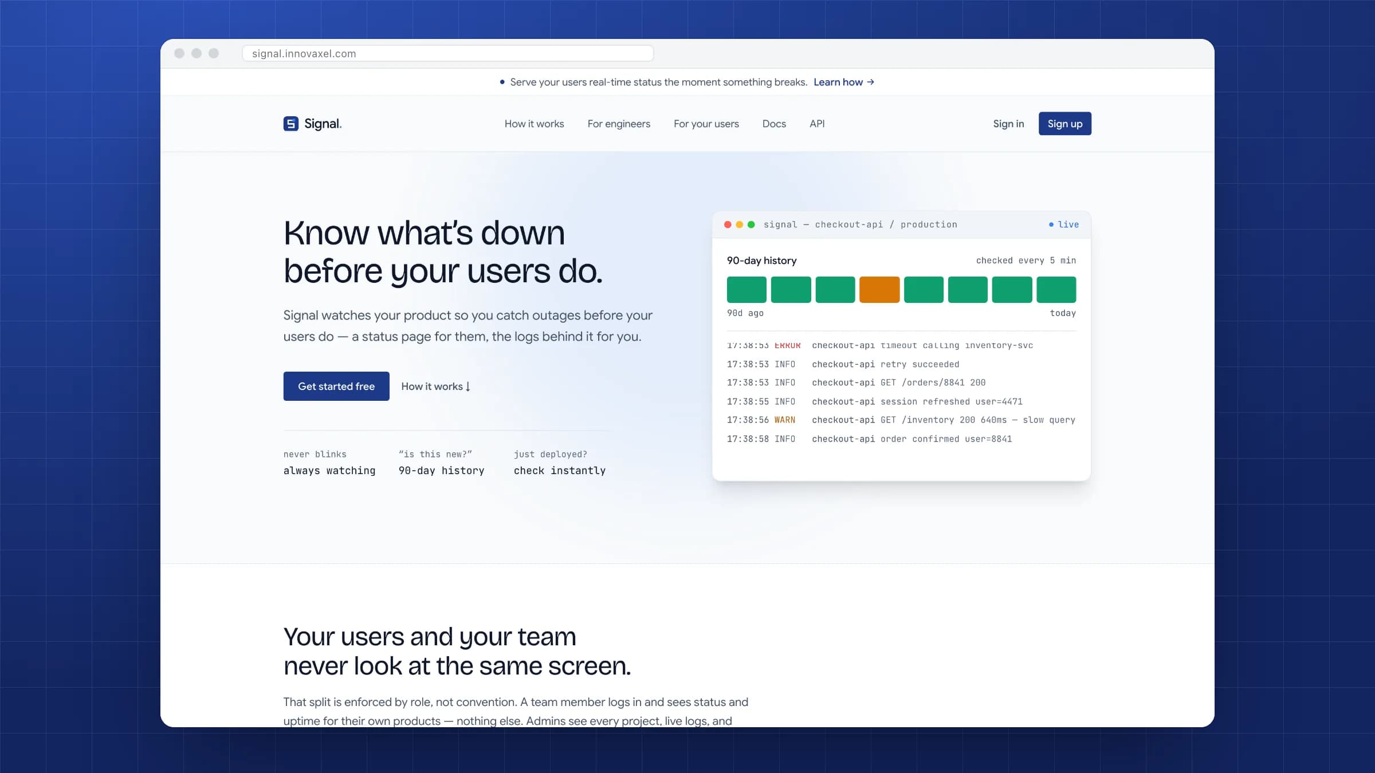
Task: Click the How it works down-arrow link
Action: 436,386
